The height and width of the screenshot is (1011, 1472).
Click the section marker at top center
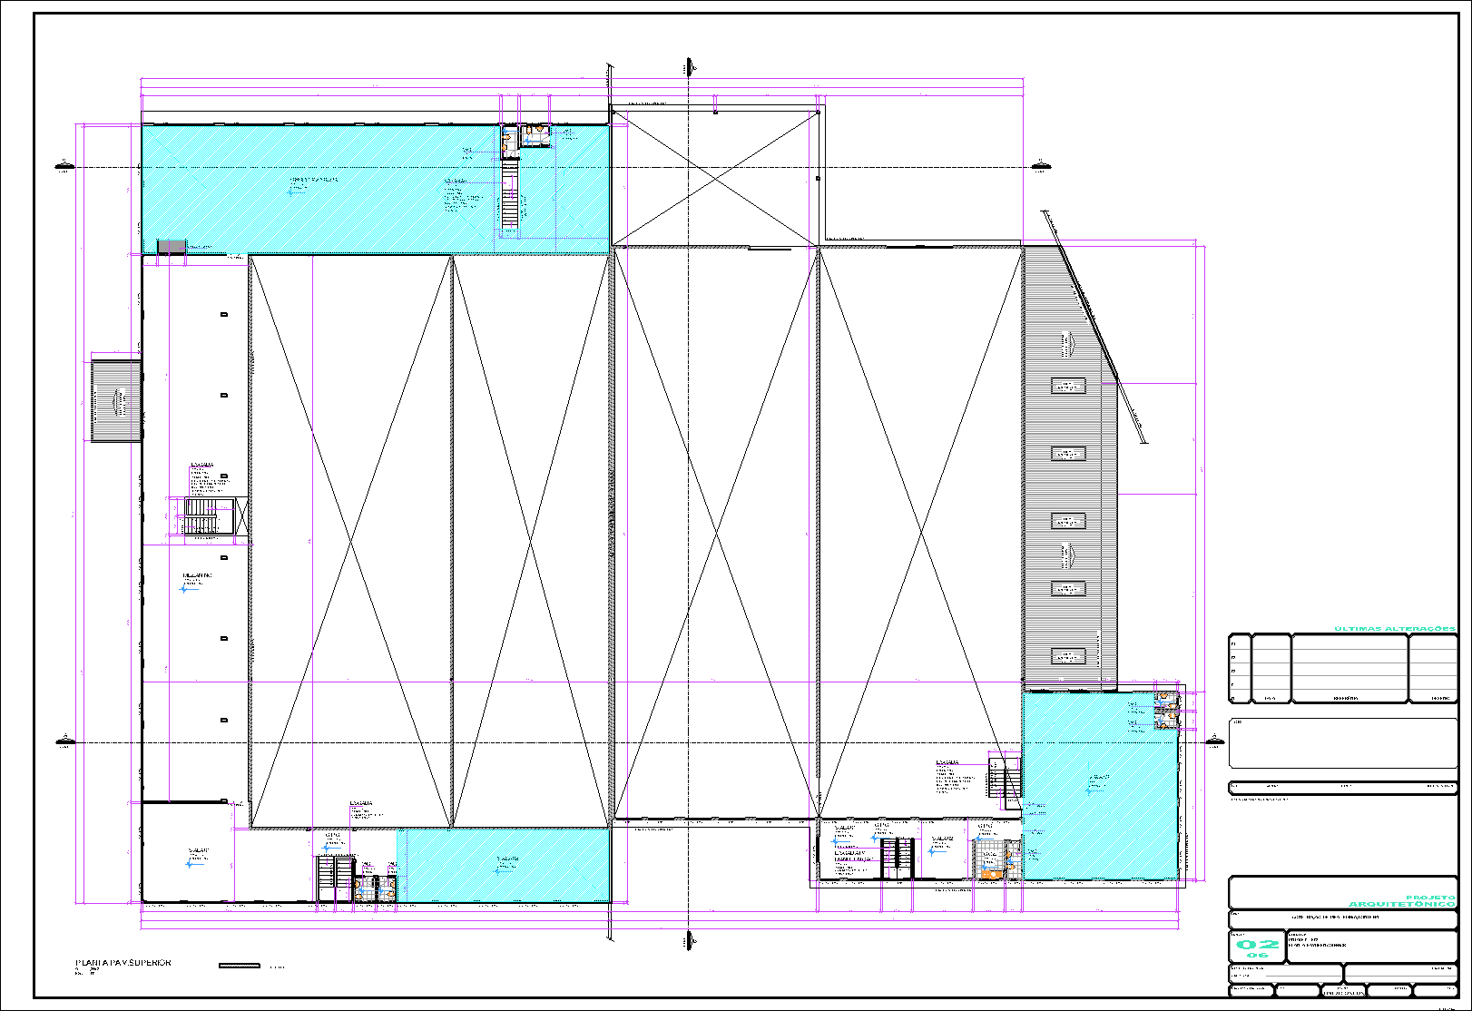(x=690, y=65)
